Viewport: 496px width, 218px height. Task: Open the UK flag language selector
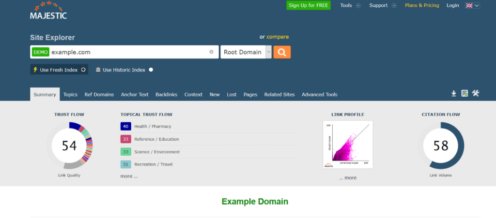click(x=472, y=5)
